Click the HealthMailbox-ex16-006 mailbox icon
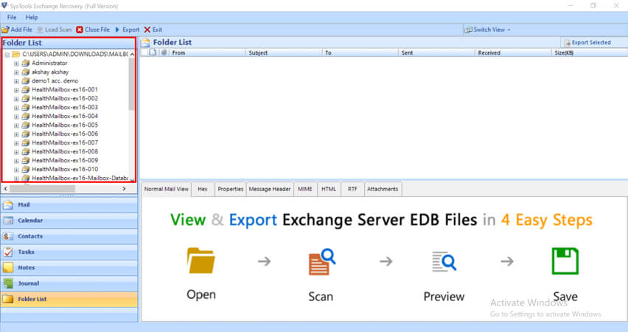Image resolution: width=628 pixels, height=332 pixels. (x=26, y=134)
